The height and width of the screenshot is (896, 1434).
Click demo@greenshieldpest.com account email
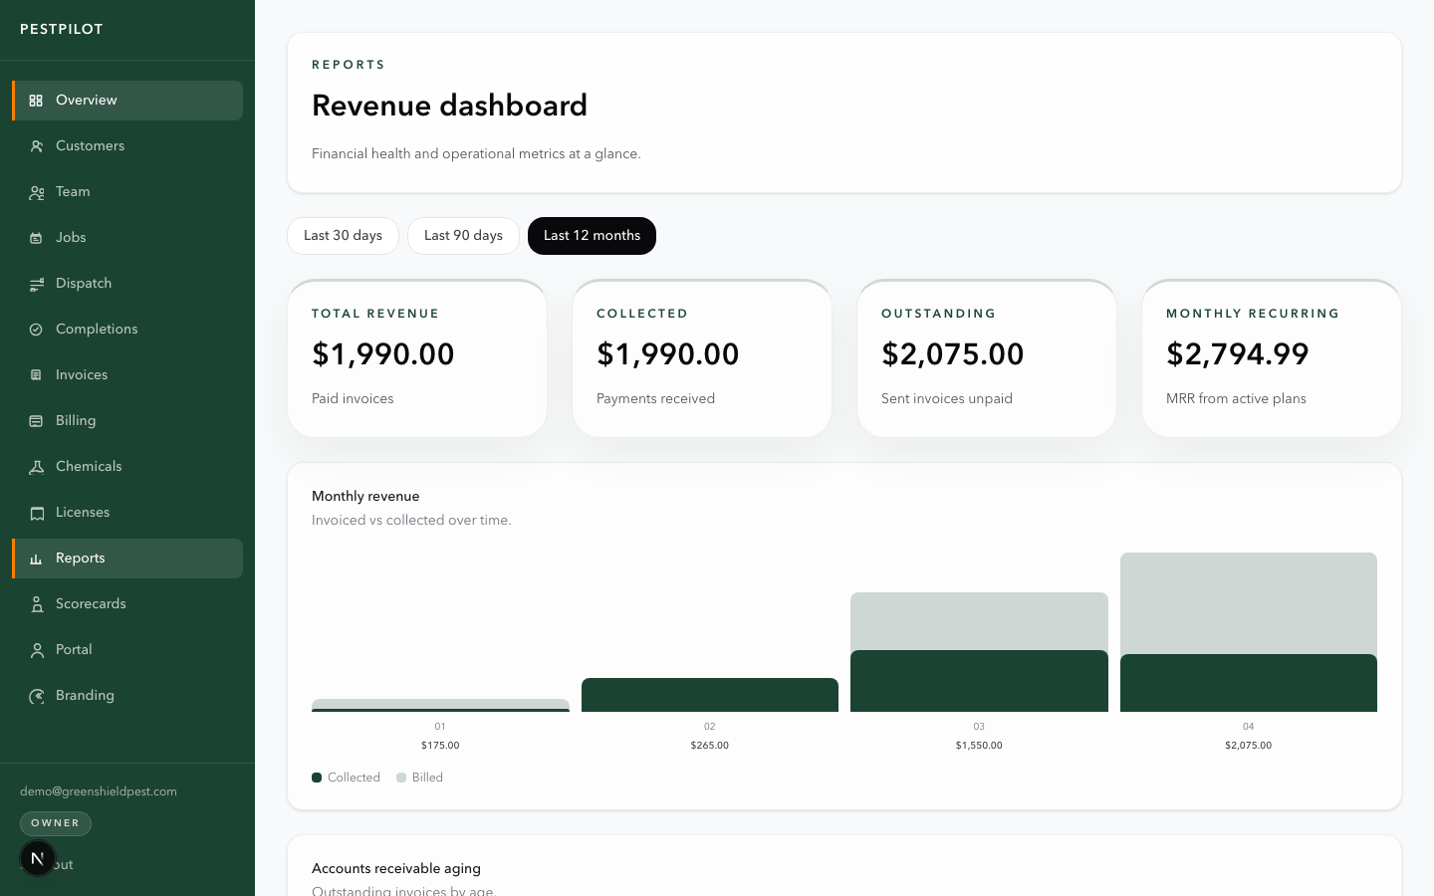click(99, 791)
